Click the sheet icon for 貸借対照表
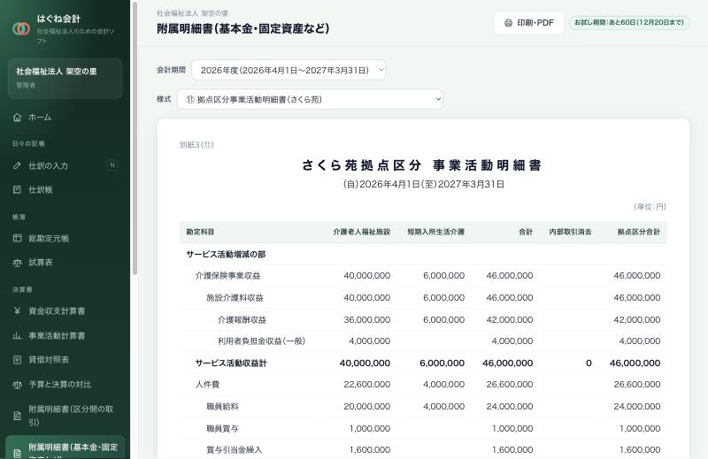The height and width of the screenshot is (459, 708). (x=17, y=360)
